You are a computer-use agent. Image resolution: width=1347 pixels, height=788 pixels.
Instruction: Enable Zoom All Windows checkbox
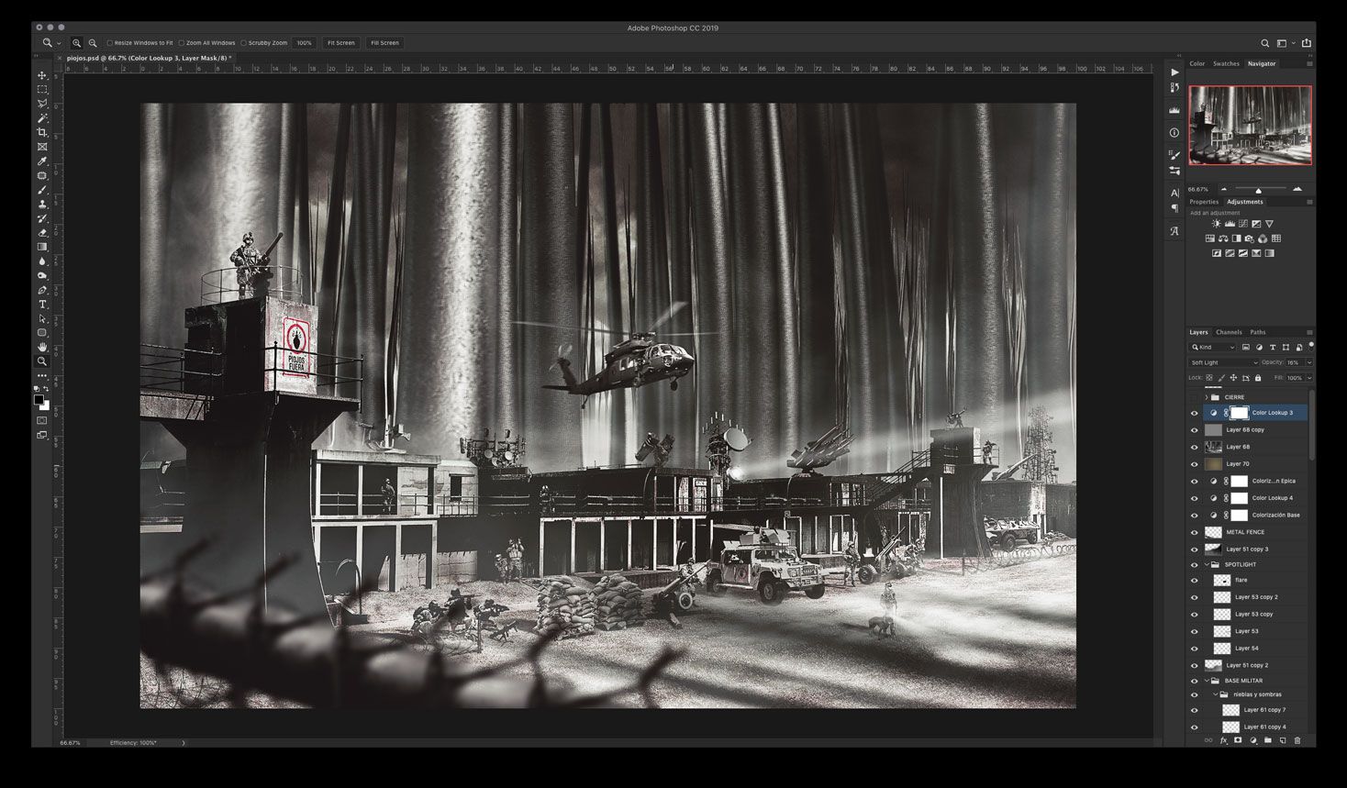coord(182,43)
